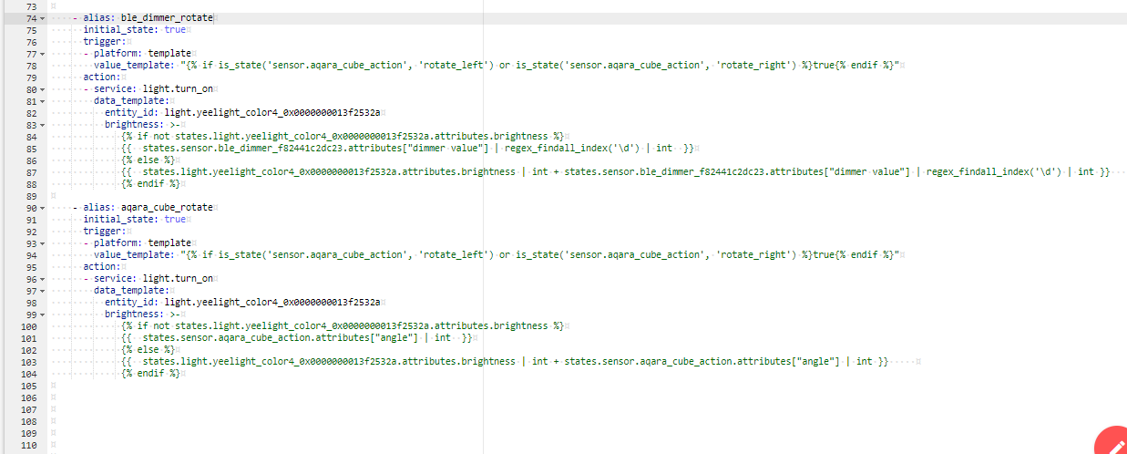
Task: Click "light.turn_on" on line 96
Action: tap(179, 279)
